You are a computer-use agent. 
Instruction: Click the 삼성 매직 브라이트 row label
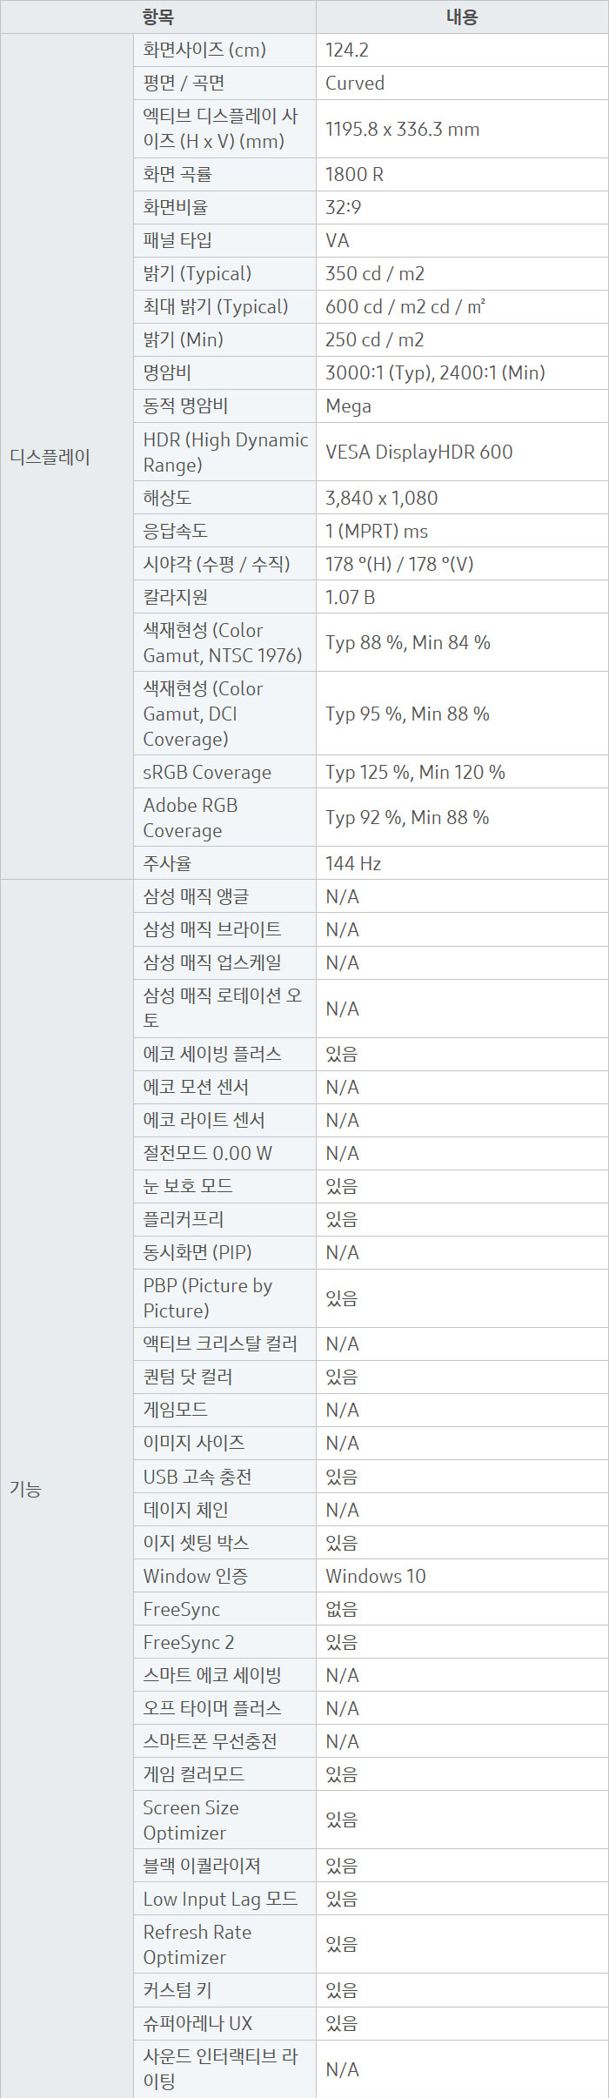212,929
